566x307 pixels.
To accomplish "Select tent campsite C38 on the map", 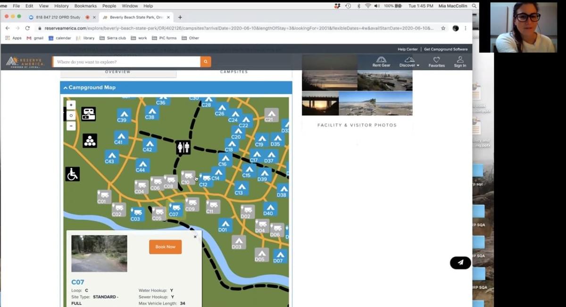I will point(151,110).
